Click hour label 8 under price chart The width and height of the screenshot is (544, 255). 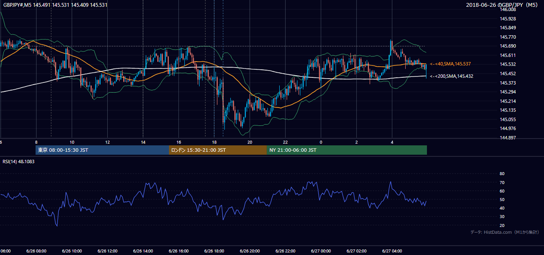pos(36,142)
